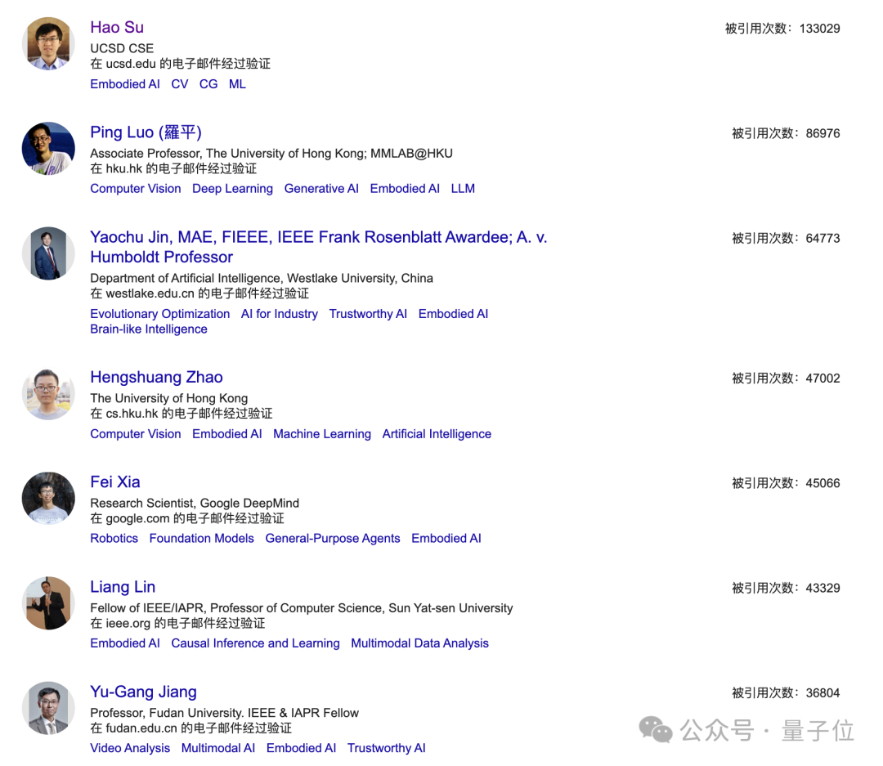Open Hao Su's scholar profile
883x766 pixels.
tap(117, 27)
